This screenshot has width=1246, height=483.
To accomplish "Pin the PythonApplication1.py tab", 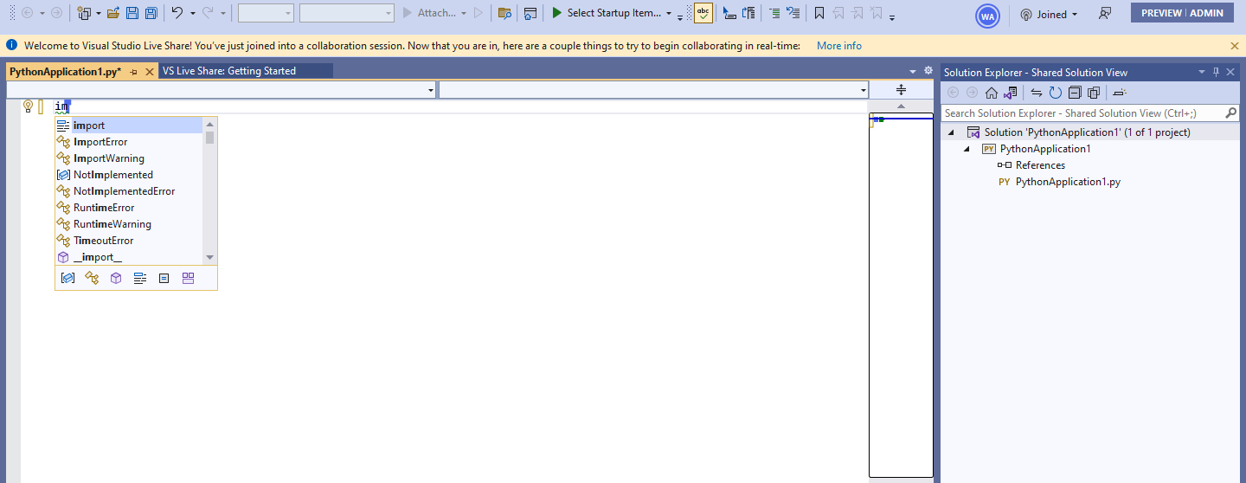I will click(x=134, y=72).
